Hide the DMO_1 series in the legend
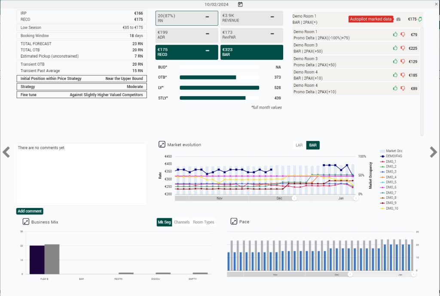The width and height of the screenshot is (440, 296). pyautogui.click(x=388, y=162)
